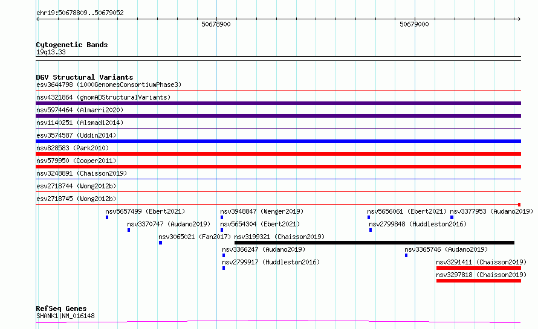Open the esv3644798 (1000GenomesConsortiumPhase3) label
The image size is (538, 329).
[x=109, y=85]
